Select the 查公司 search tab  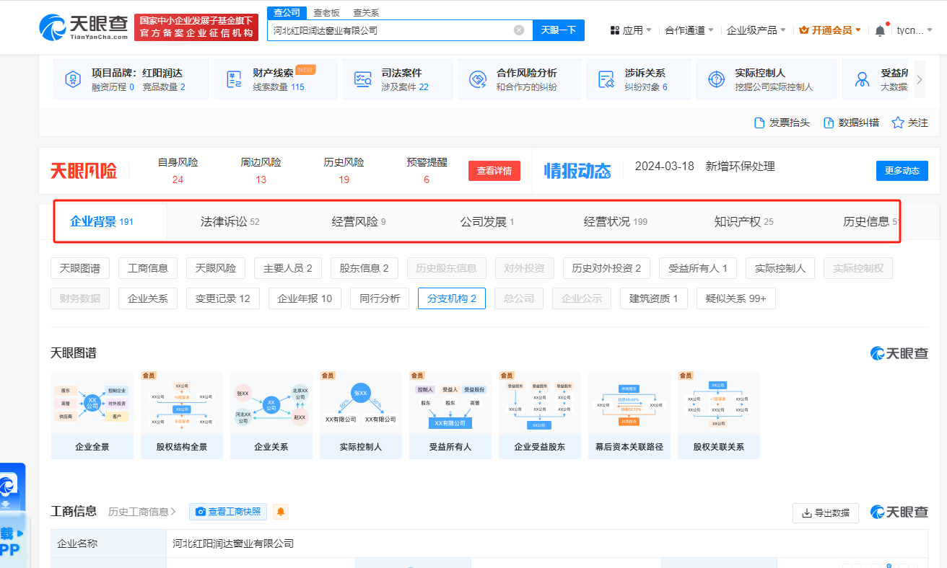tap(287, 12)
